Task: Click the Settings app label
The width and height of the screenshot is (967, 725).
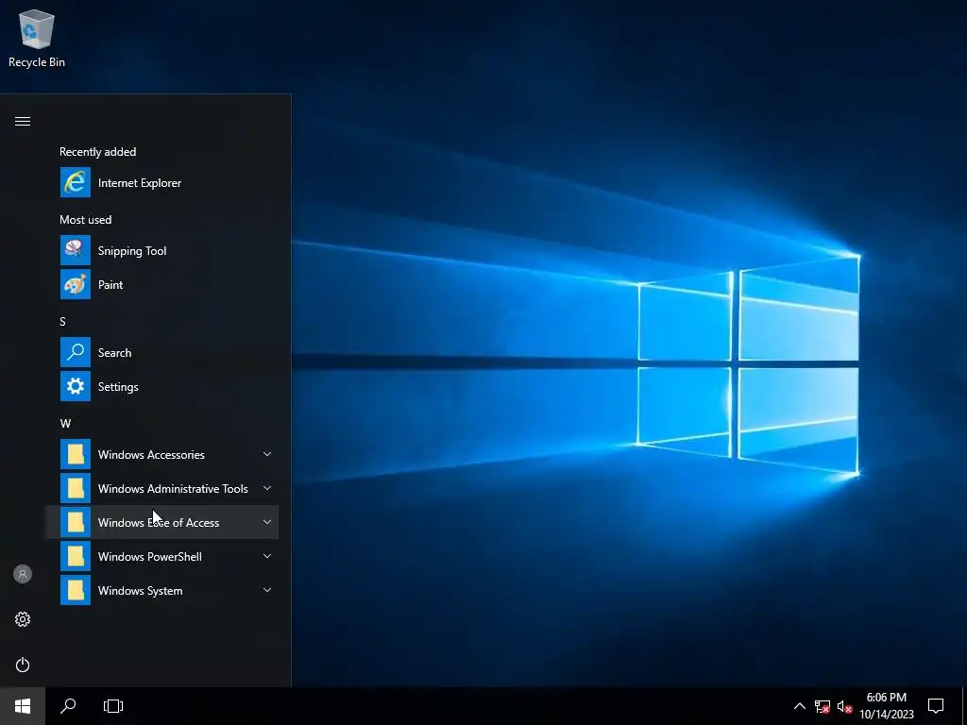Action: click(118, 387)
